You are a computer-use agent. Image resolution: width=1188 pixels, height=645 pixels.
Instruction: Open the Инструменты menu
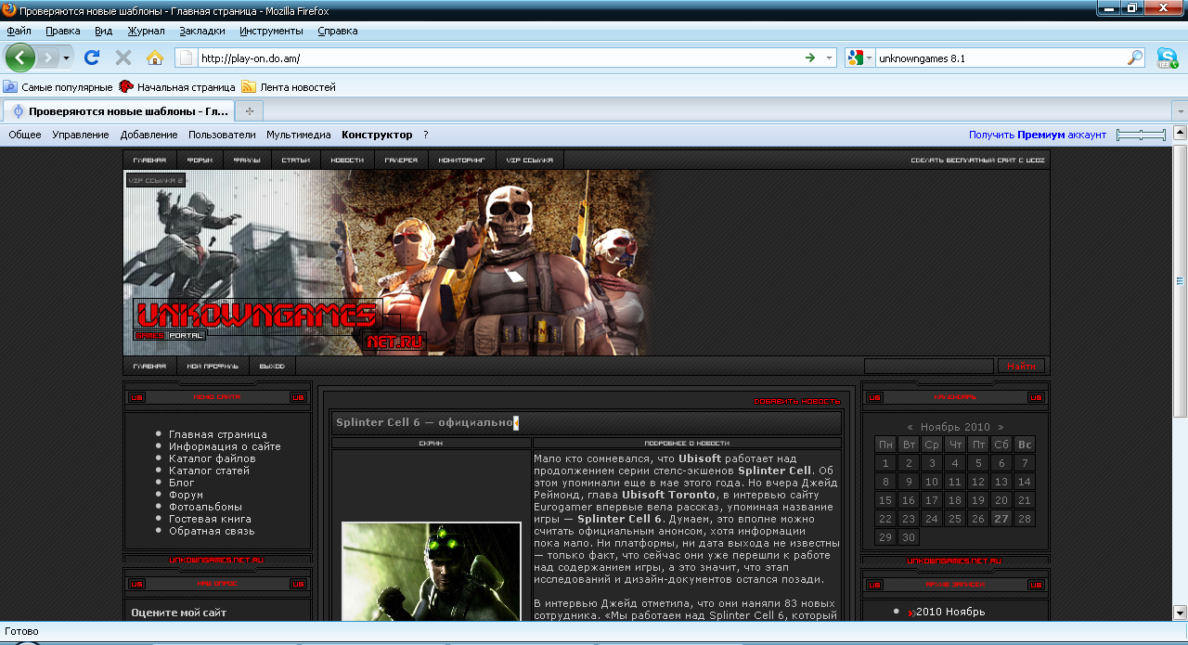[271, 31]
